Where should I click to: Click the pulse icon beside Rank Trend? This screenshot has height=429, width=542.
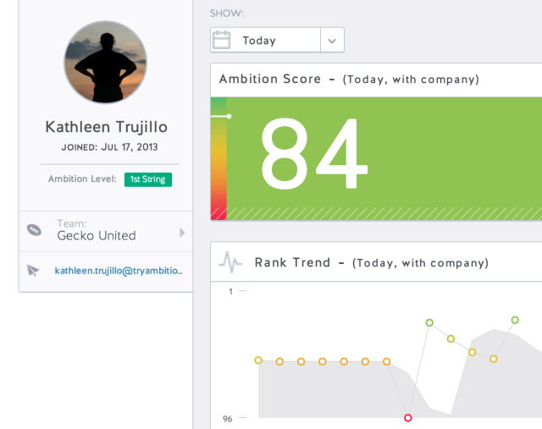click(x=230, y=261)
